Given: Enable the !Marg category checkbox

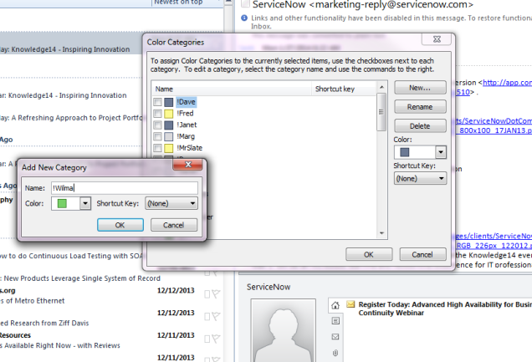Looking at the screenshot, I should coord(157,135).
